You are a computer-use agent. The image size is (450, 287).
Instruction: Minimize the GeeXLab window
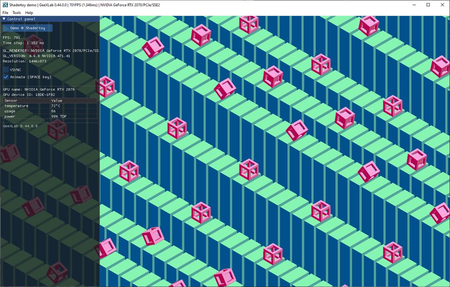[x=414, y=4]
